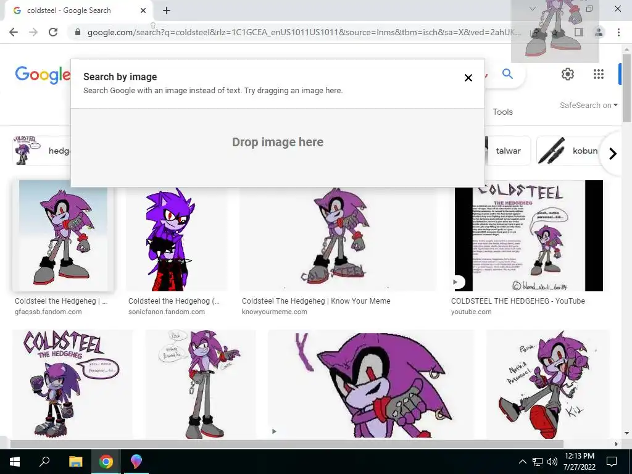The height and width of the screenshot is (474, 632).
Task: Reload the current page
Action: [53, 32]
